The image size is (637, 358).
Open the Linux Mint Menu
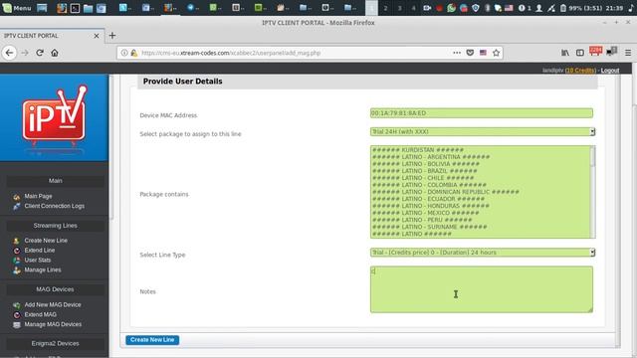[17, 8]
